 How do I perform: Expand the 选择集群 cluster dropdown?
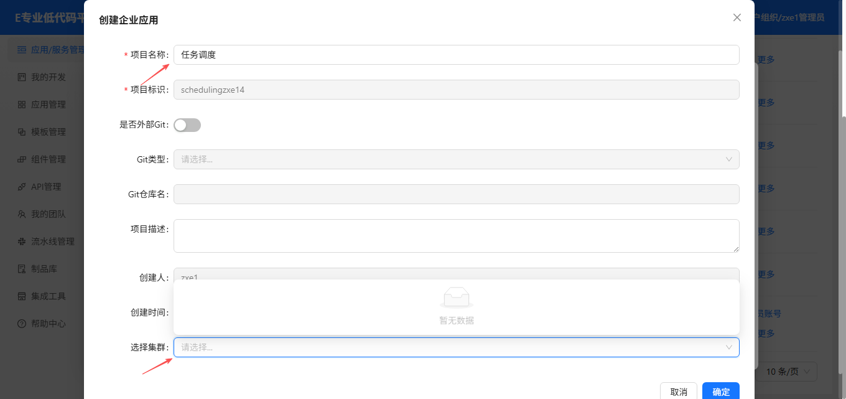(456, 347)
